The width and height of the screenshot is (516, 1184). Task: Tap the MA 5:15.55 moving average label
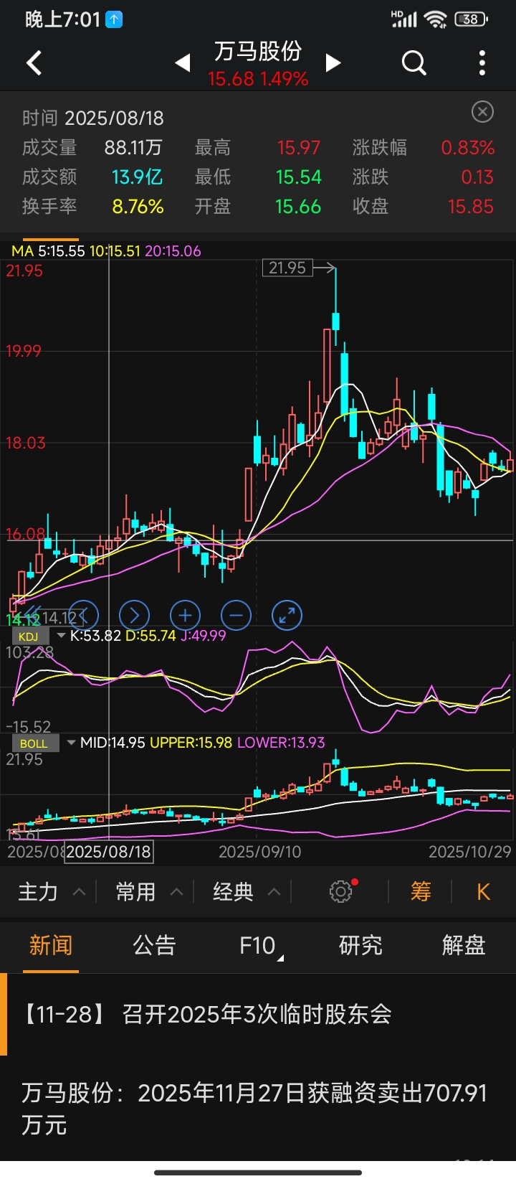(48, 251)
